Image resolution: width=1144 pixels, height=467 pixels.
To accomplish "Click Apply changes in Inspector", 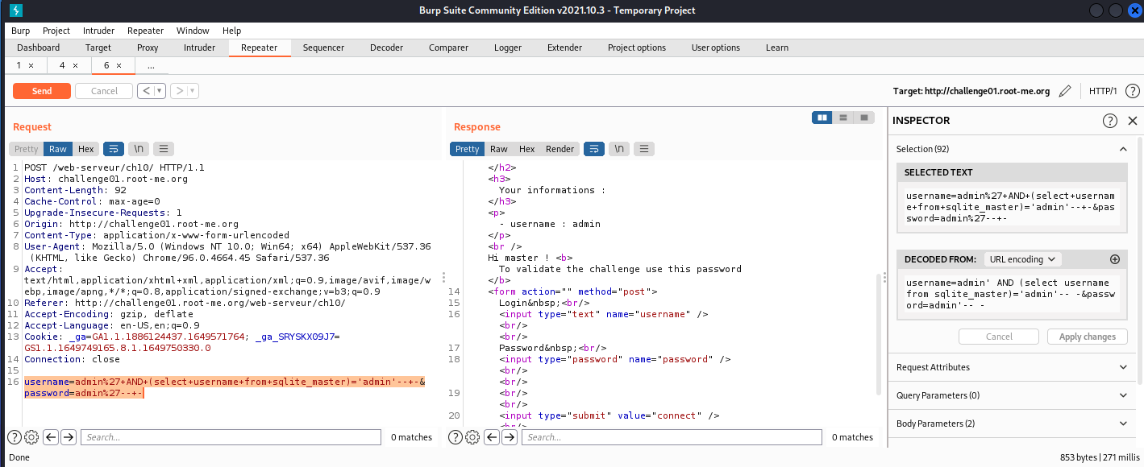I will [1087, 337].
